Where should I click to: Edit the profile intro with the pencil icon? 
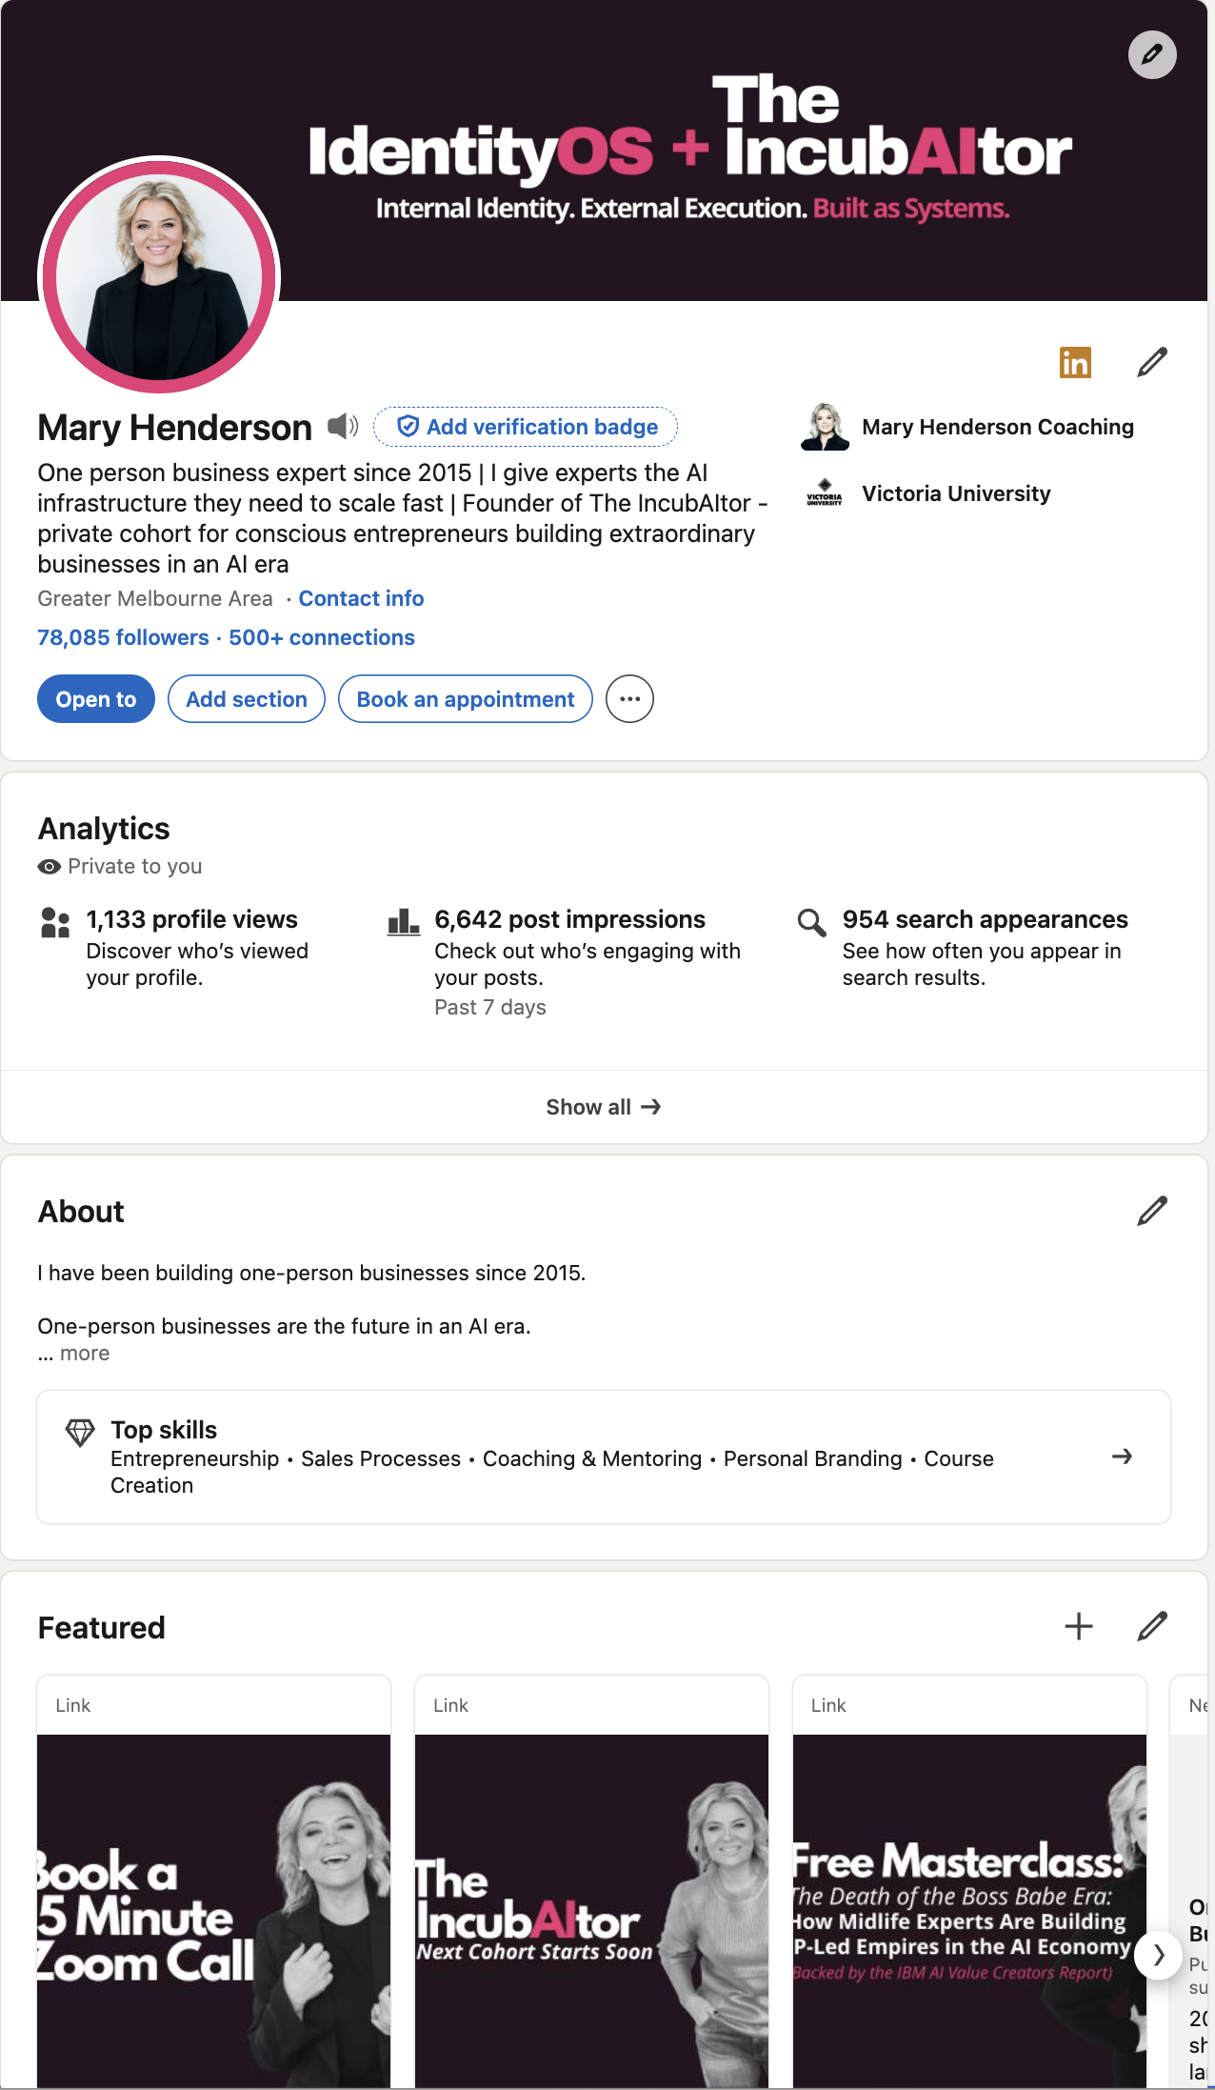coord(1152,363)
